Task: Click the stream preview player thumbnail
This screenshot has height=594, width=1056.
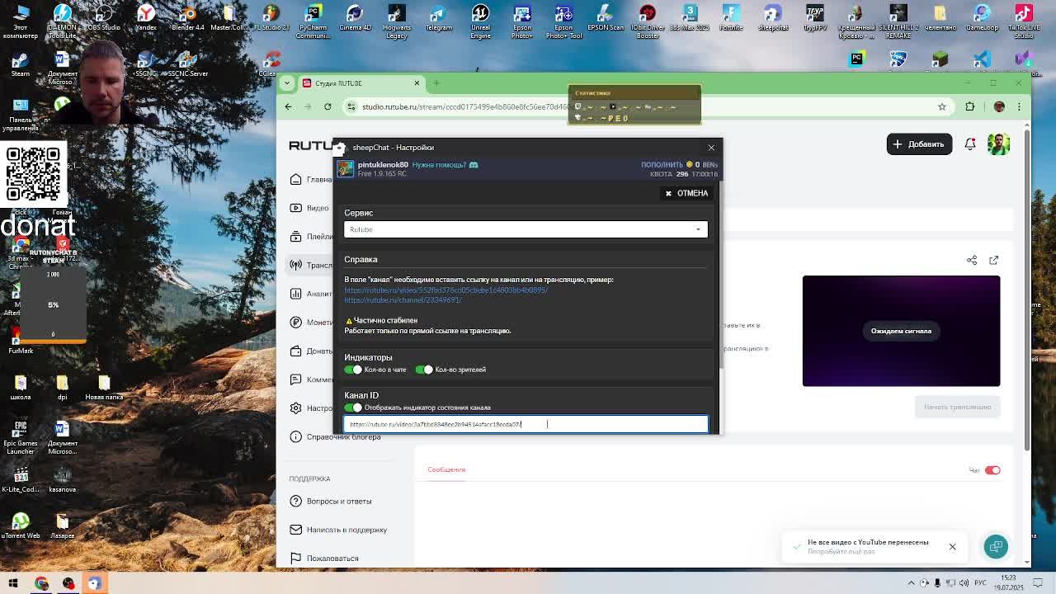Action: (x=901, y=331)
